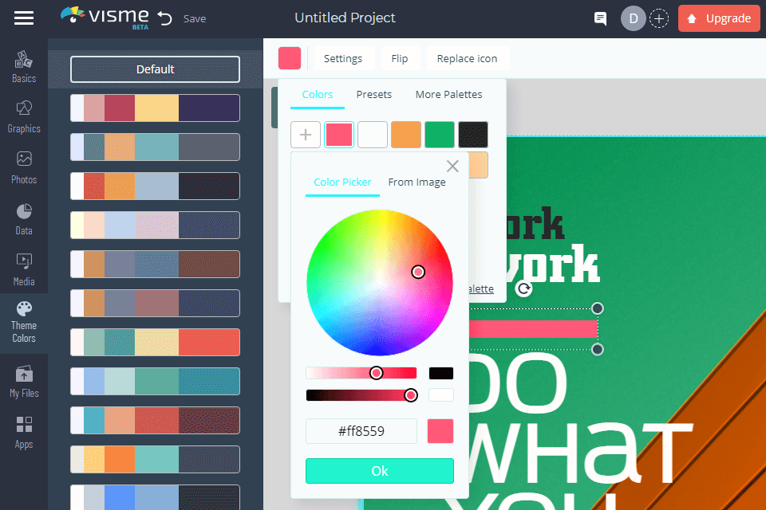Open the Data sidebar panel
The height and width of the screenshot is (510, 766).
(24, 218)
